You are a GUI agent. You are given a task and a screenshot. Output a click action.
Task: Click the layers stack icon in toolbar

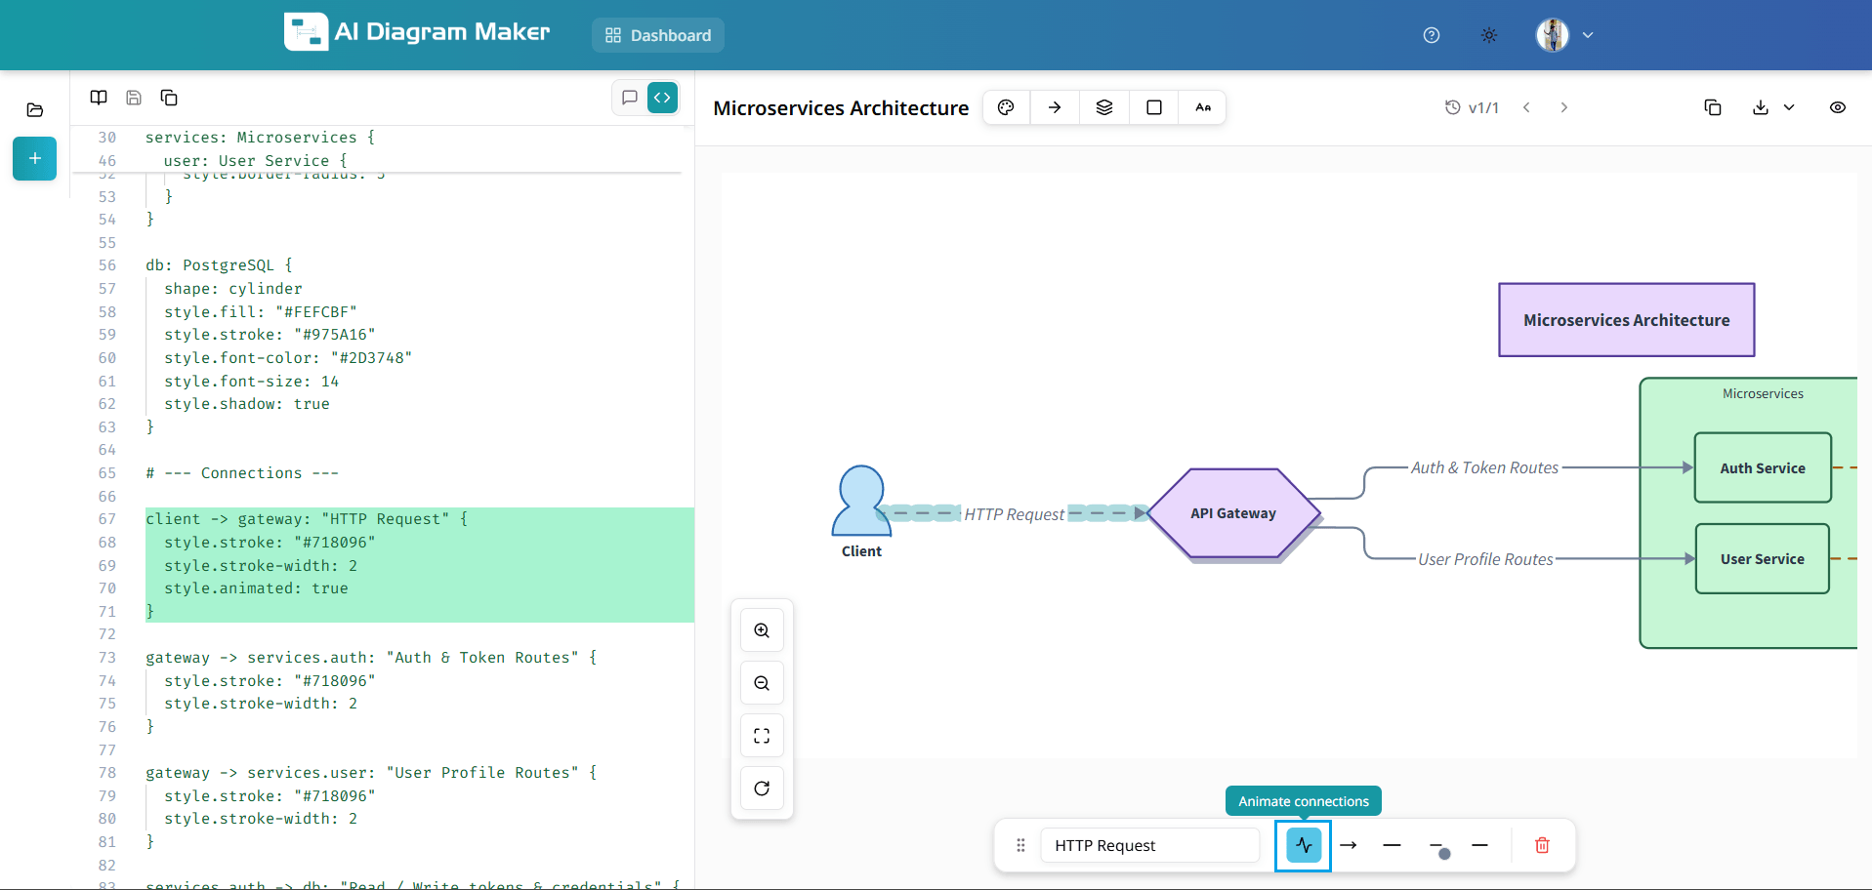point(1104,107)
